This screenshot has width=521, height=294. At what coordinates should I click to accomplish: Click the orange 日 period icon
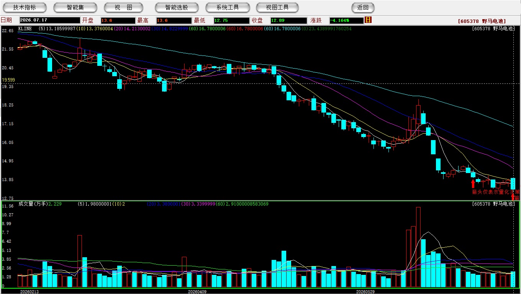pos(368,20)
